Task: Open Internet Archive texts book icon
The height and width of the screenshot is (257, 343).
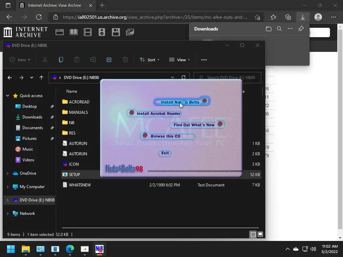Action: pos(73,32)
